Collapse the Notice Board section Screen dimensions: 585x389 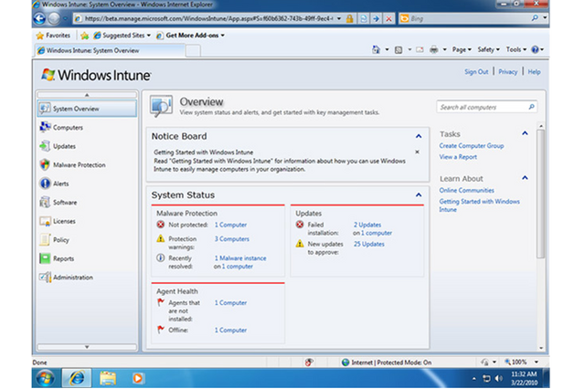point(419,136)
